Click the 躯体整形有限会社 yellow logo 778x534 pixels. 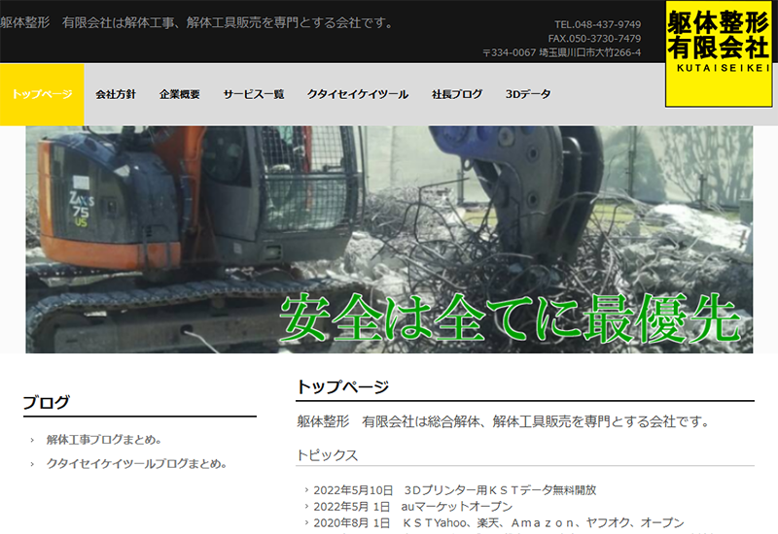tap(718, 52)
